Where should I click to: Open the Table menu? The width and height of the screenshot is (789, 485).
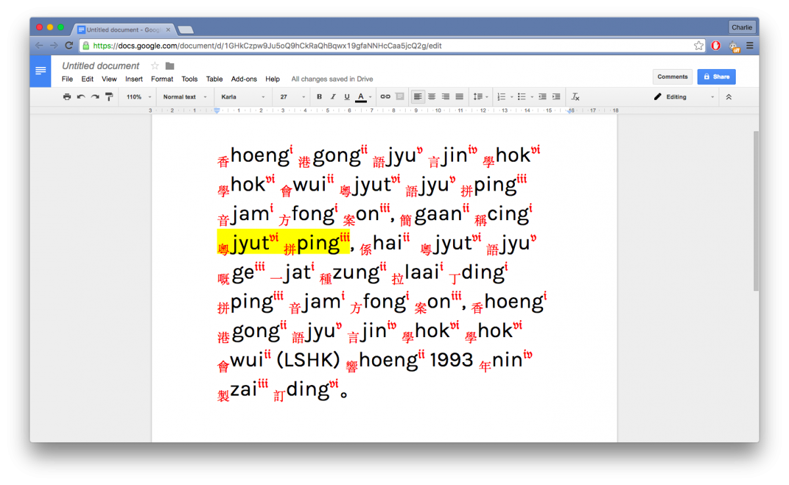click(x=214, y=79)
